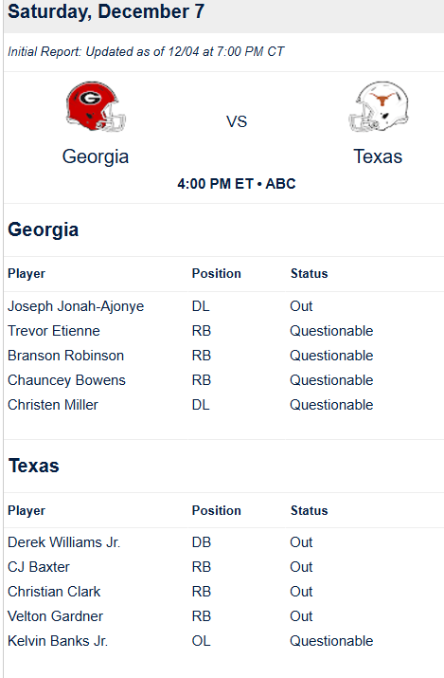
Task: Click the Texas Longhorns helmet icon
Action: tap(379, 106)
